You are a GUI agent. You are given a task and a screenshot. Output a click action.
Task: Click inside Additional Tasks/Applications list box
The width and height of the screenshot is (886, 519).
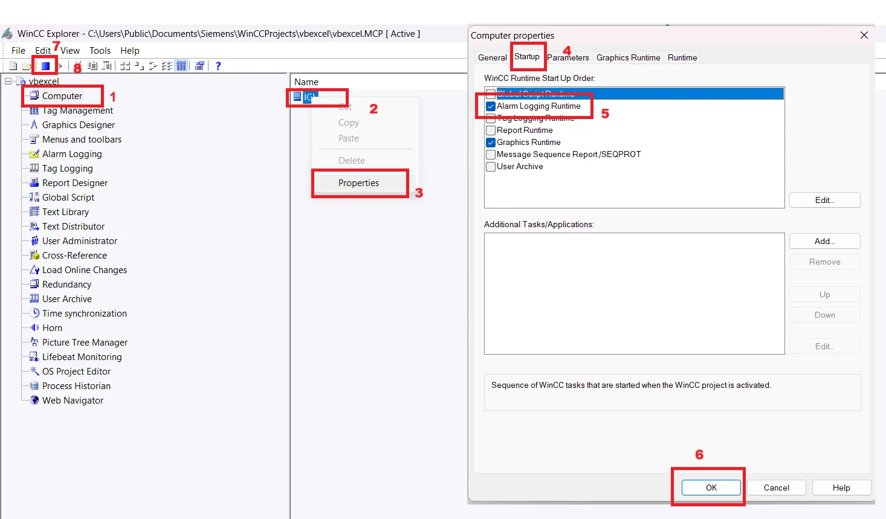pyautogui.click(x=634, y=294)
